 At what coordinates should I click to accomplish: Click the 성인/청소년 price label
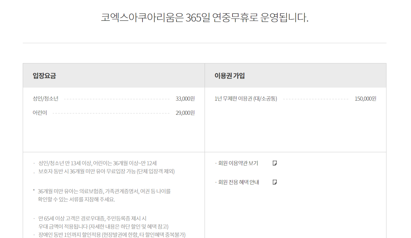[x=45, y=99]
